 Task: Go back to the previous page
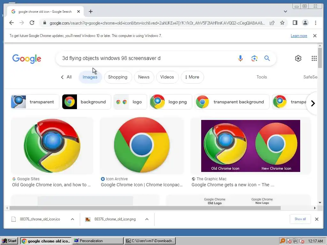11,23
